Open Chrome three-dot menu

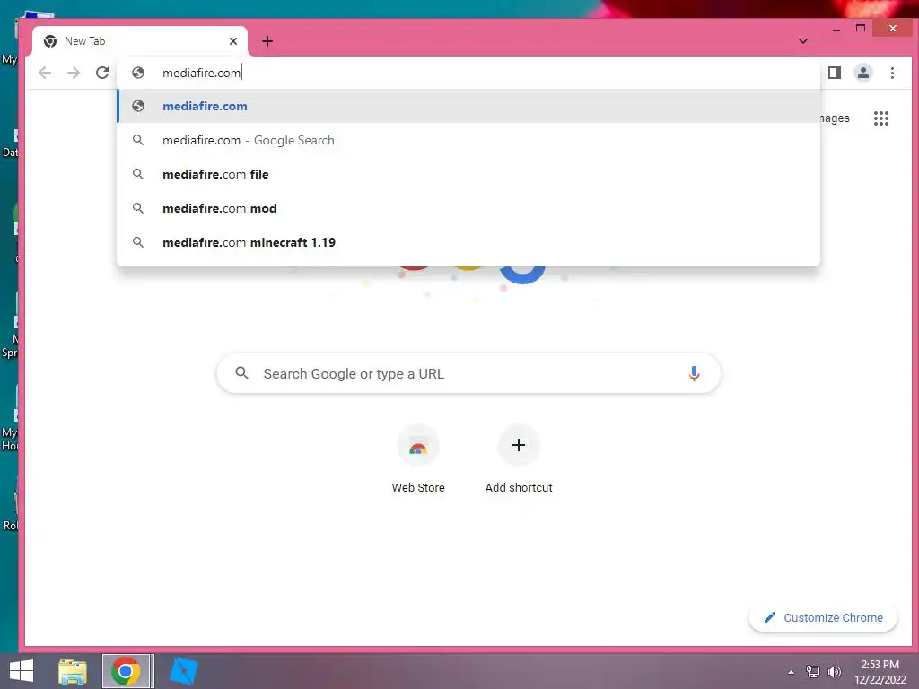892,73
